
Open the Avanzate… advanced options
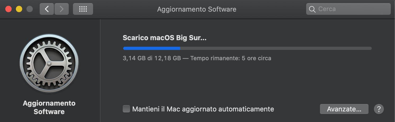pyautogui.click(x=344, y=109)
